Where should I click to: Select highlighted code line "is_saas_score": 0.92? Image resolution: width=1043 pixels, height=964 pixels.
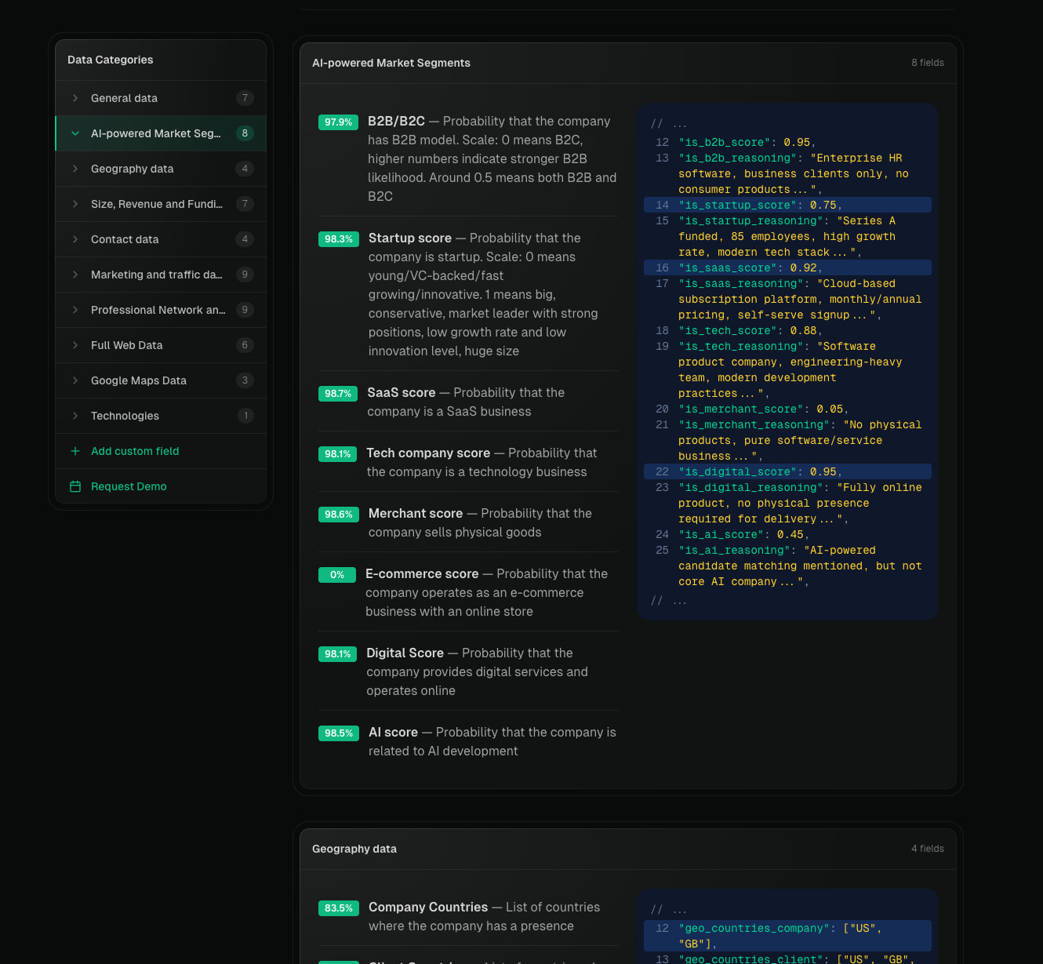787,267
